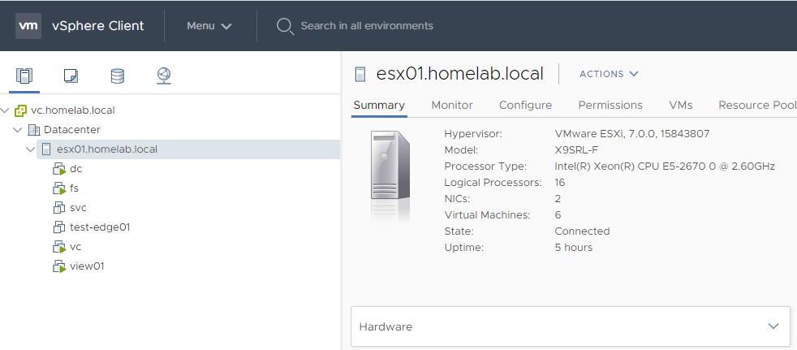Click the host icon next to page title
This screenshot has height=350, width=797.
(360, 74)
